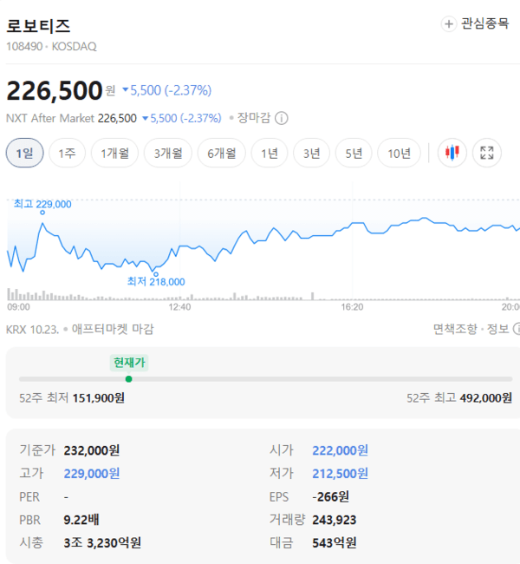Open the 면책조항 · 정보 link
Screen dimensions: 520x564
471,329
